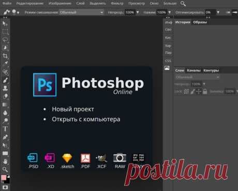
Task: Open the Файл menu
Action: tap(7, 3)
